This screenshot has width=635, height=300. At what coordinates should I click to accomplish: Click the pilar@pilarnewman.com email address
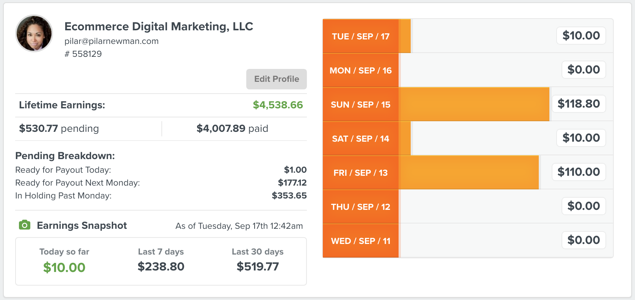pos(111,41)
